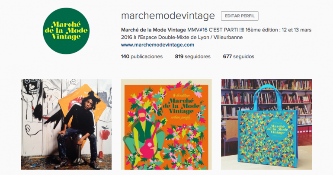Image resolution: width=333 pixels, height=175 pixels.
Task: Click the yellow logo text inside green circle
Action: pyautogui.click(x=66, y=31)
